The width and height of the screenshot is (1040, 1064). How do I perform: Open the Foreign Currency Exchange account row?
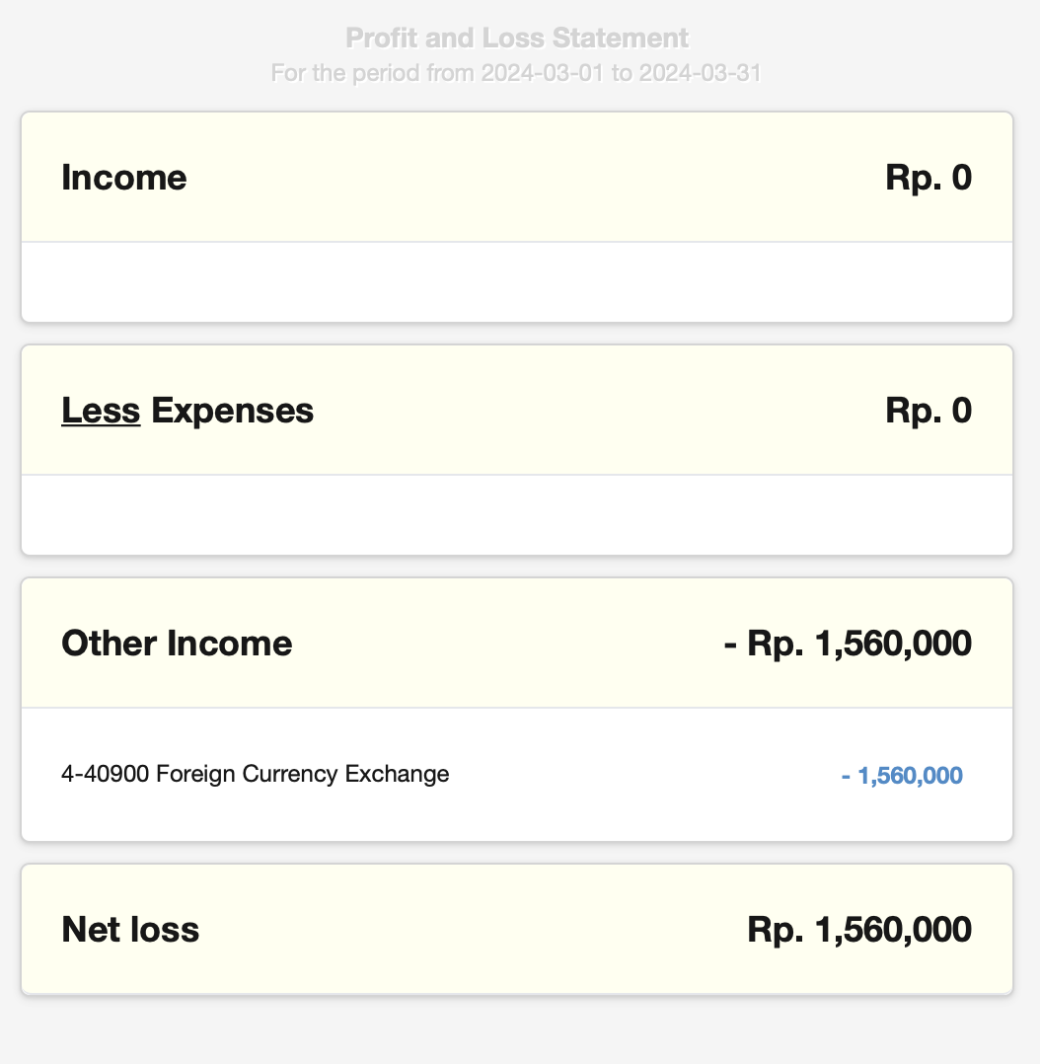point(255,774)
